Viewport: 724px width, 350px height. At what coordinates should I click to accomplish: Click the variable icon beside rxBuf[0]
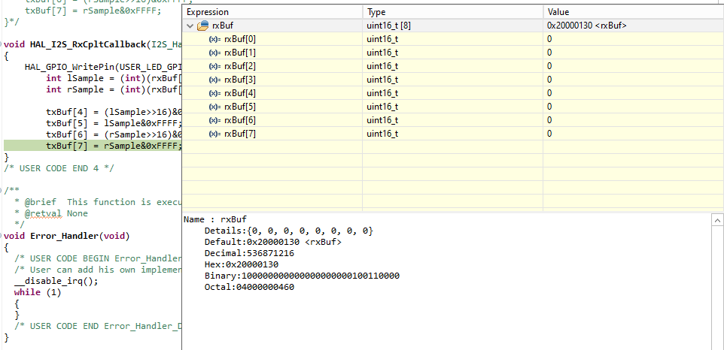(x=214, y=39)
